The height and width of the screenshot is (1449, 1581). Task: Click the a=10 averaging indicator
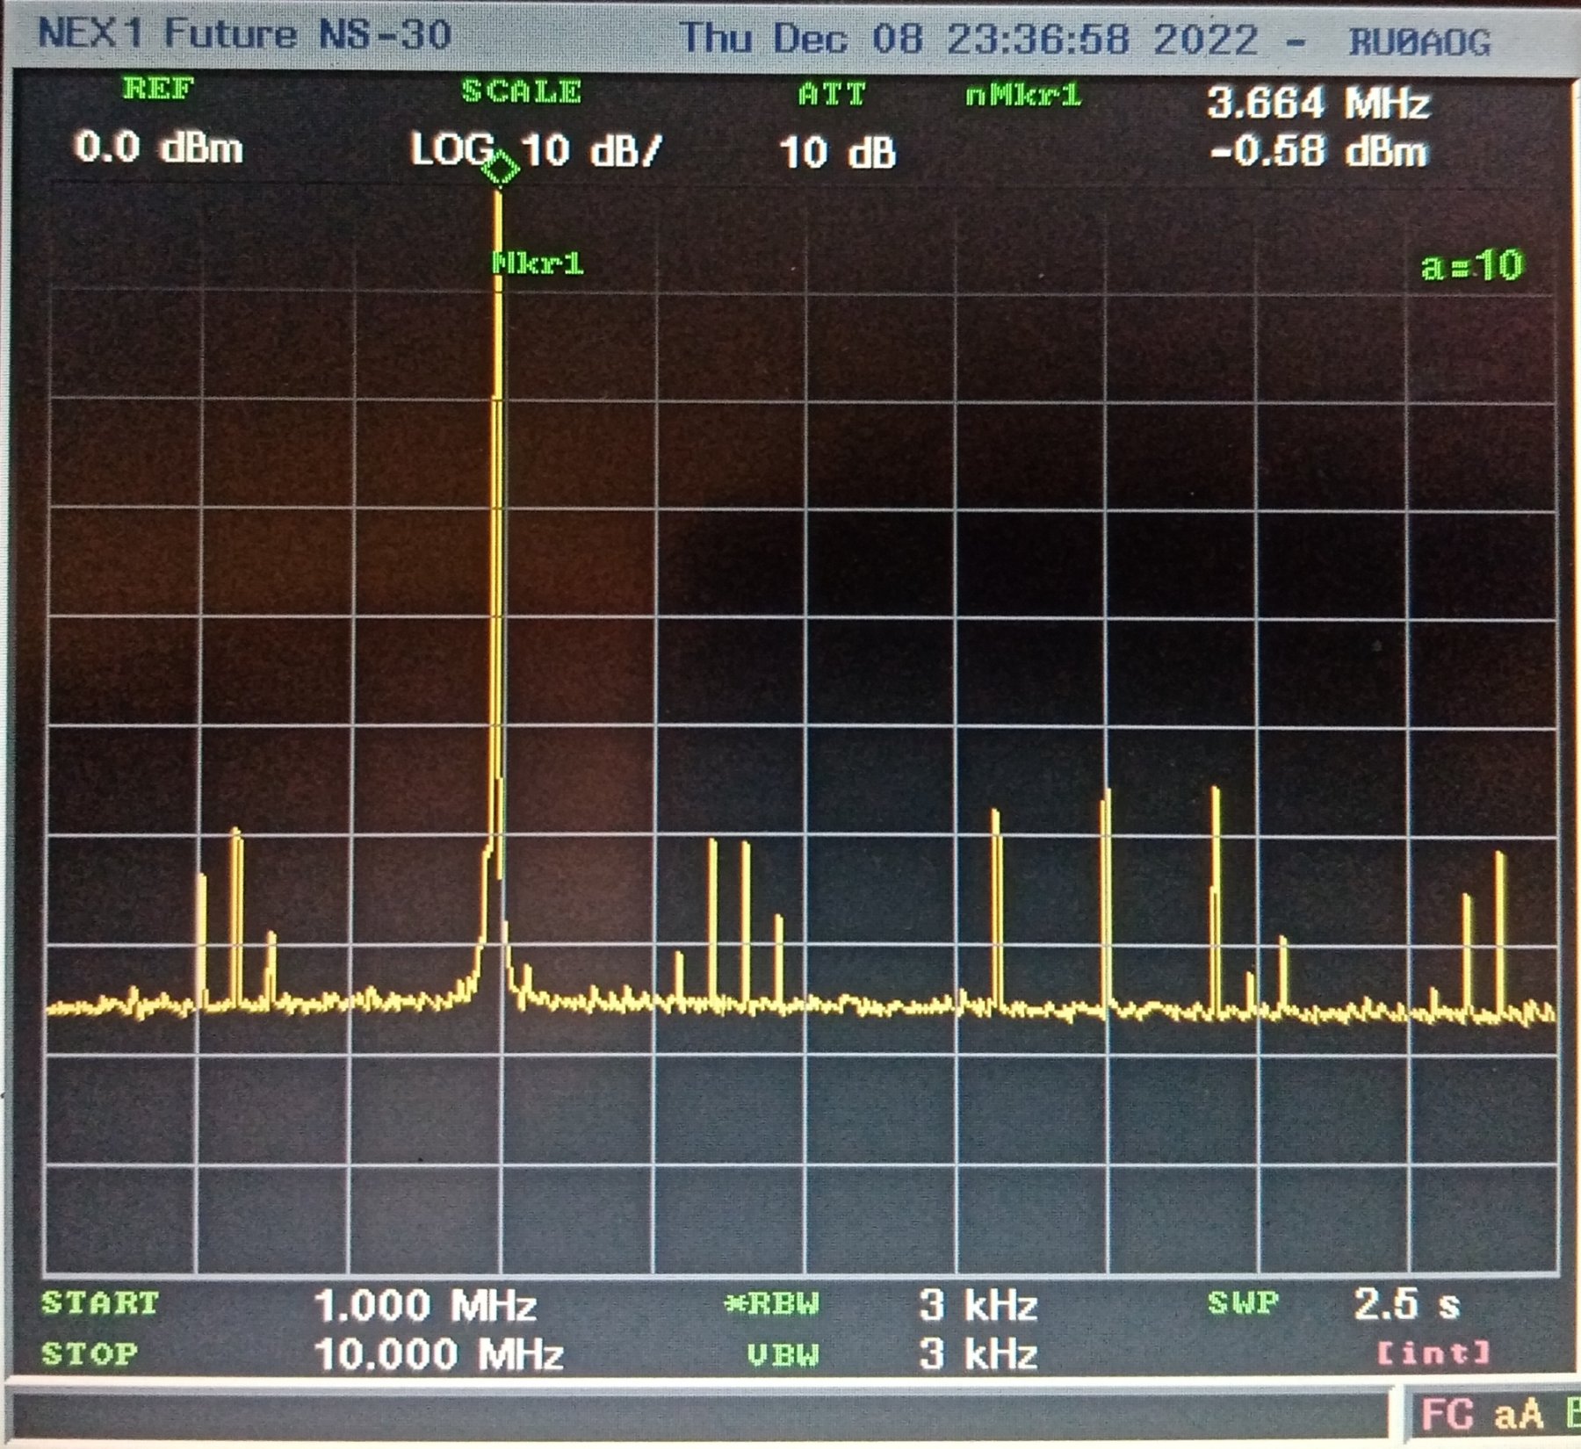click(1472, 265)
